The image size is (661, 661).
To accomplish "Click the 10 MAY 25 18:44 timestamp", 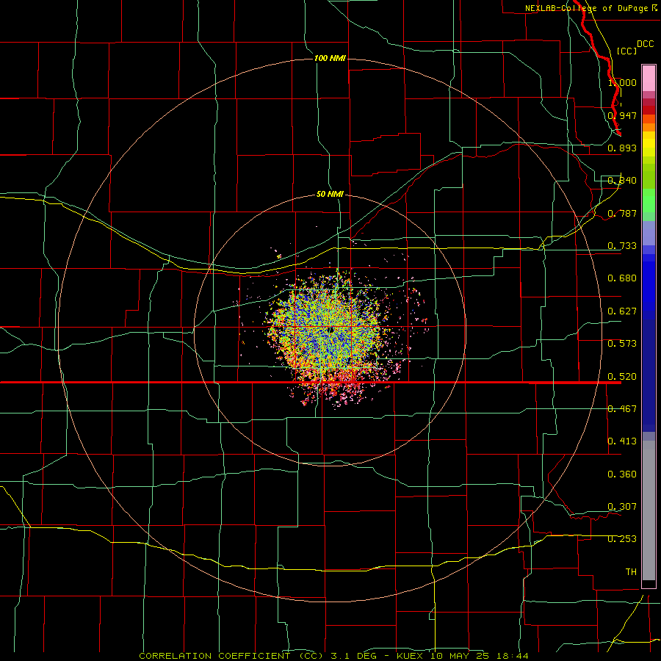I will pos(480,656).
